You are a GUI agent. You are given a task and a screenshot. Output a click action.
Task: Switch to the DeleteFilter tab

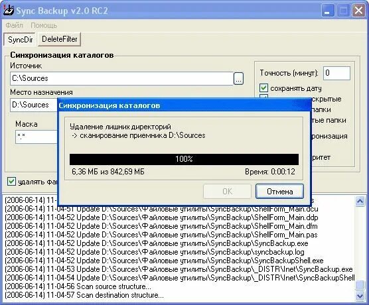[59, 39]
